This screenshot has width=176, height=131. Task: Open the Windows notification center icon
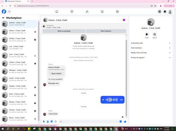(x=172, y=129)
